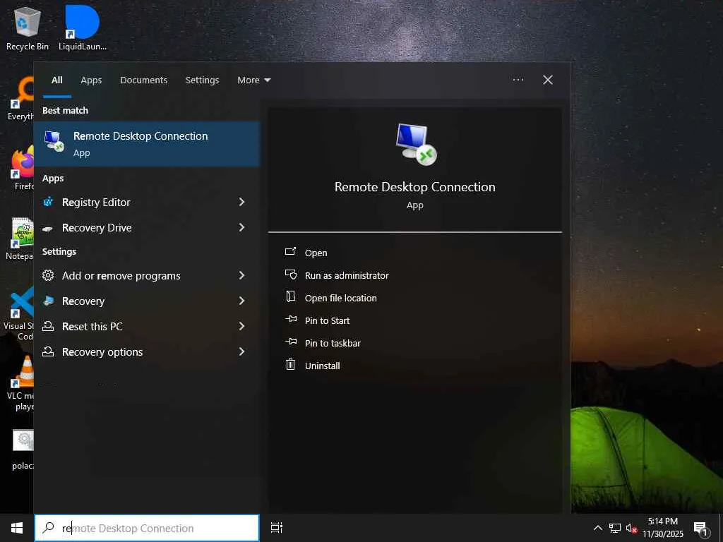Expand Recovery options result chevron
Screen dimensions: 723x542
click(x=241, y=351)
